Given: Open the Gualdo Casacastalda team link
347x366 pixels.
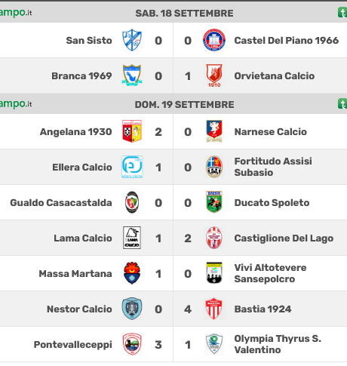Looking at the screenshot, I should (61, 203).
